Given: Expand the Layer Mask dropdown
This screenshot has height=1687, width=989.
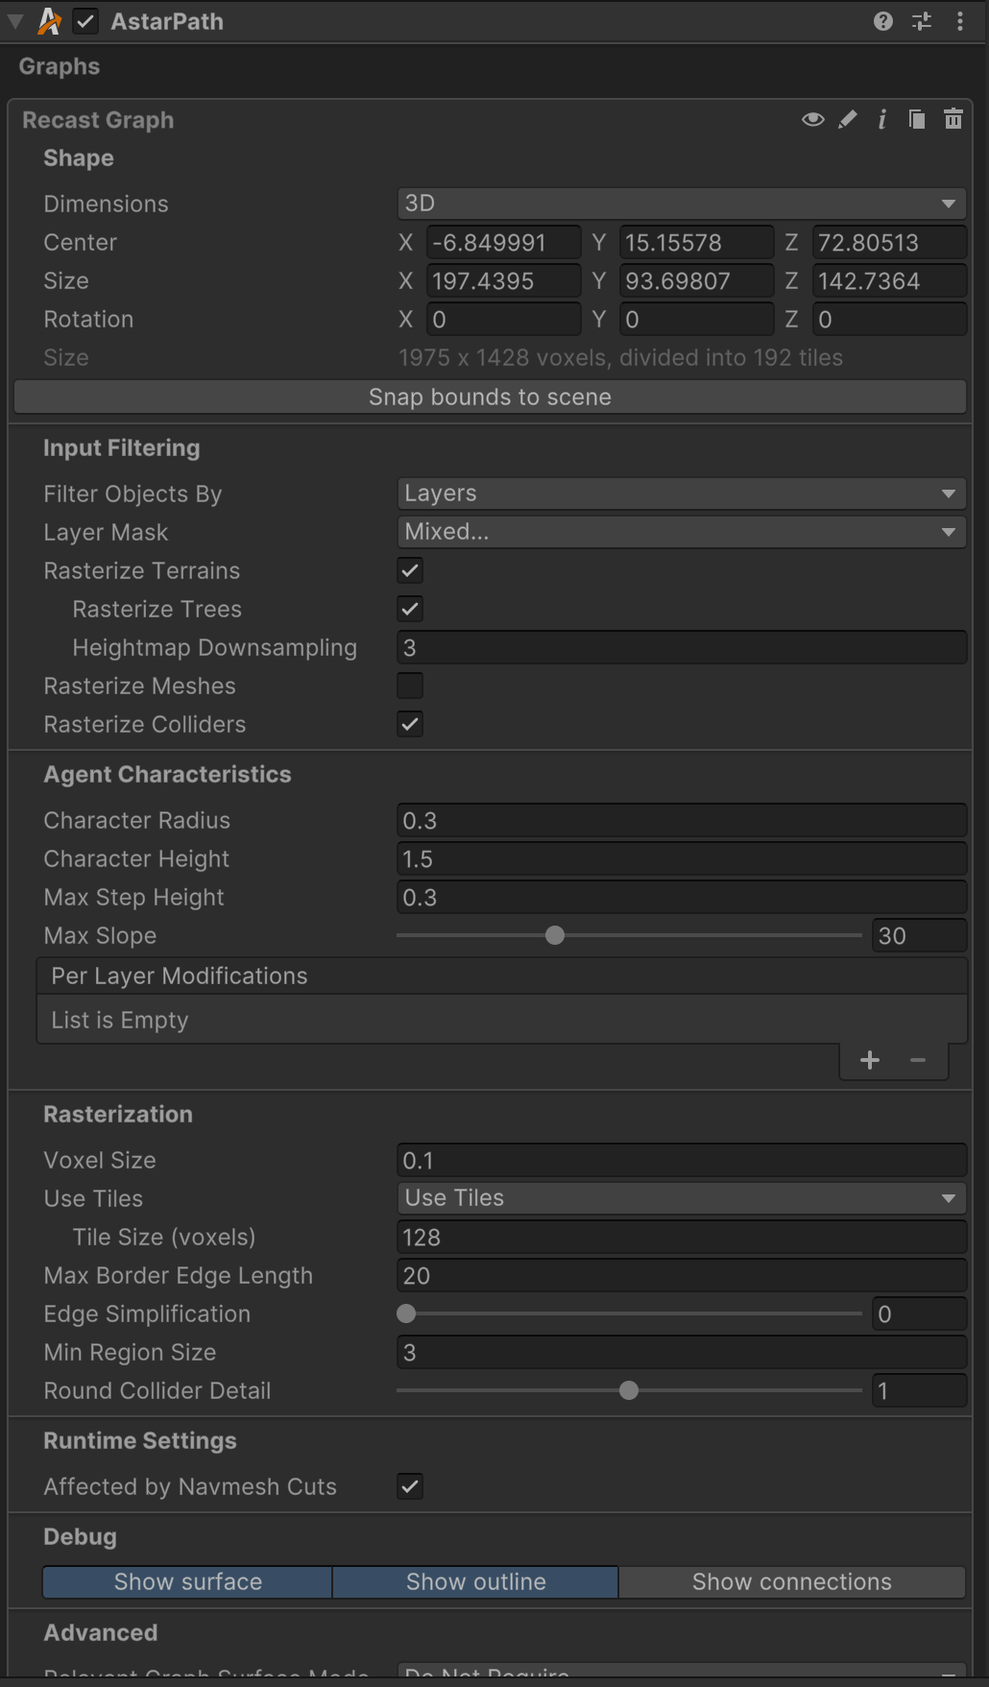Looking at the screenshot, I should click(681, 532).
